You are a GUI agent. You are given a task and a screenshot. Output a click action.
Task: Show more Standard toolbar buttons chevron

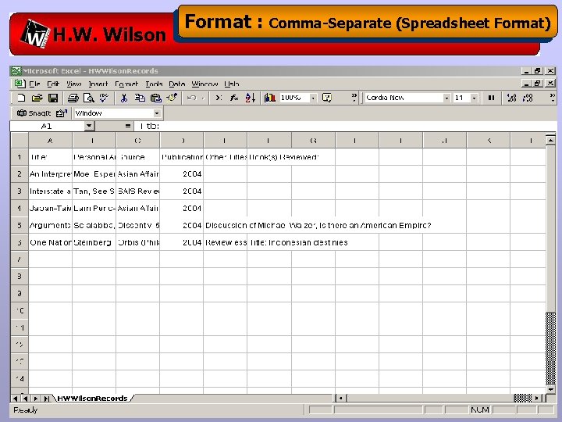pyautogui.click(x=354, y=98)
